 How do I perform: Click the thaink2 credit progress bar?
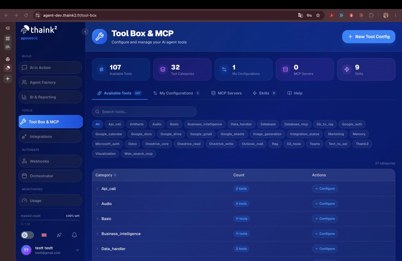(50, 220)
